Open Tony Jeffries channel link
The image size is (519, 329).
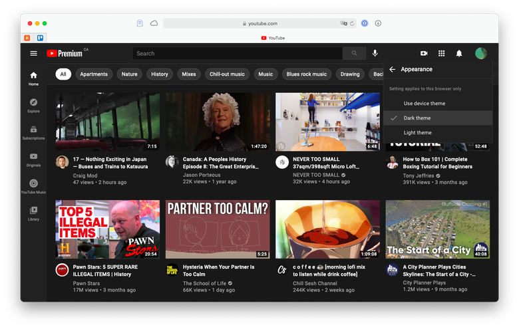pos(419,175)
